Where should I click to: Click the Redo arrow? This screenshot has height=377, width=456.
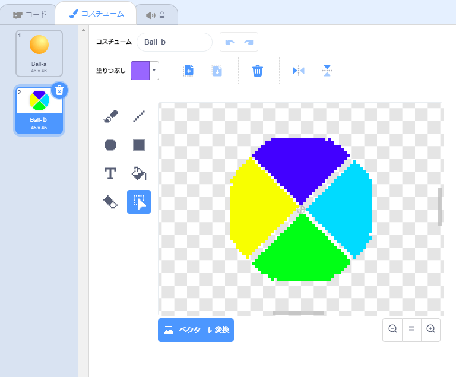point(248,42)
